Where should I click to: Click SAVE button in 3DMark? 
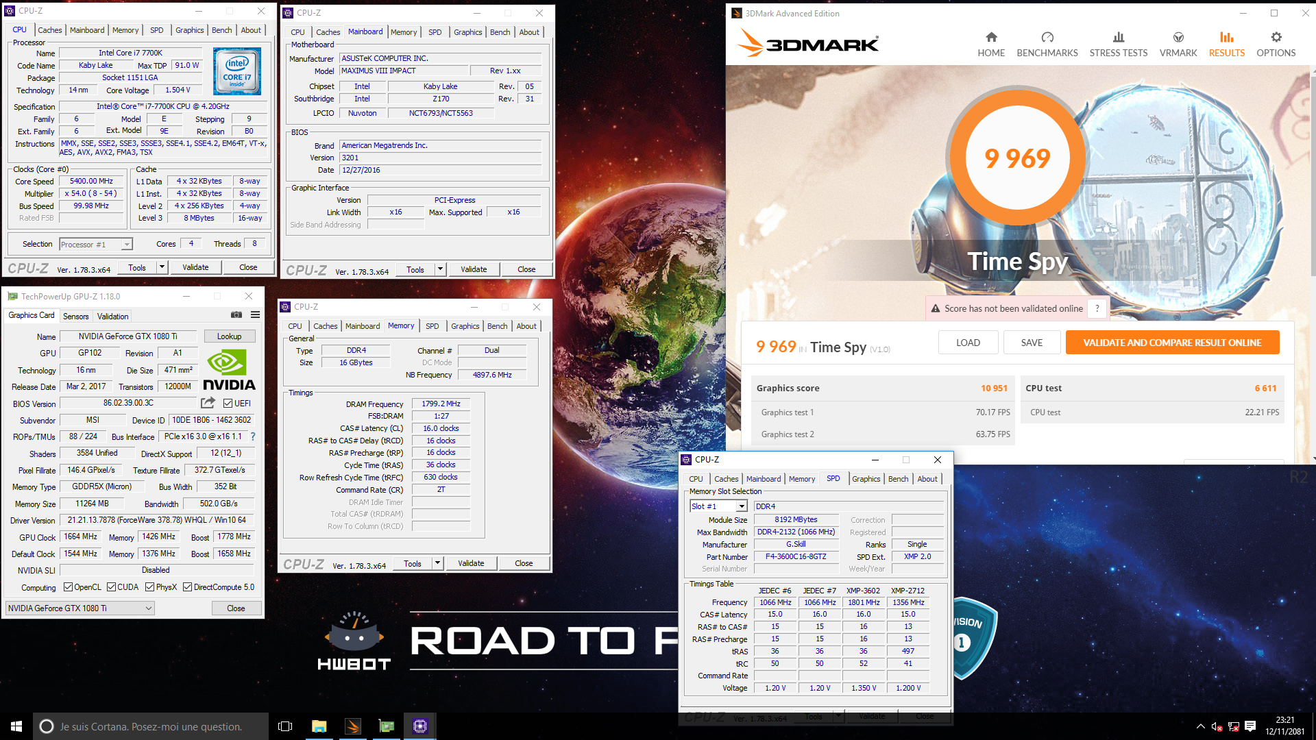tap(1032, 343)
